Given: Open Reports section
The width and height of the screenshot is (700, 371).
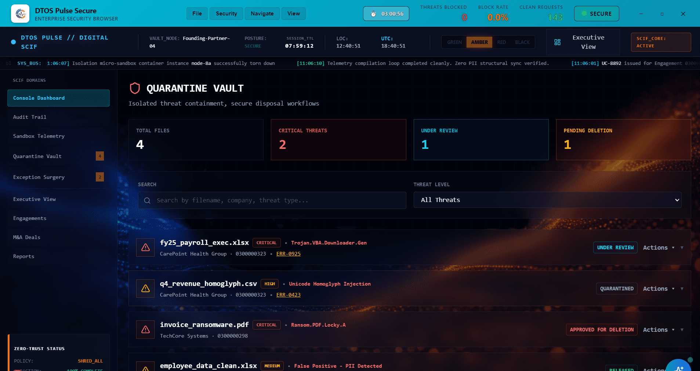Looking at the screenshot, I should pyautogui.click(x=58, y=257).
